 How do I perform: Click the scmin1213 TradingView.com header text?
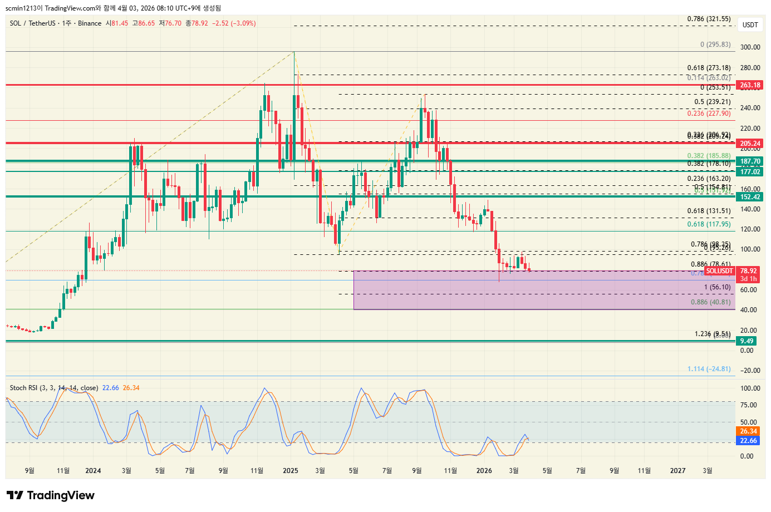(113, 8)
